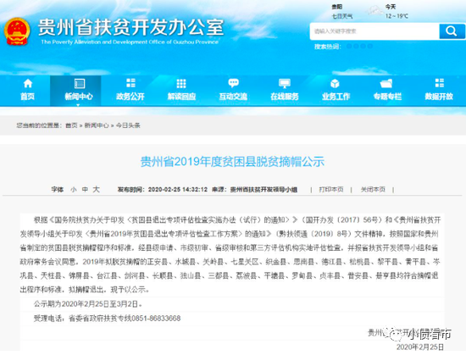Image resolution: width=466 pixels, height=355 pixels.
Task: Open the 首页 home icon
Action: coord(28,83)
